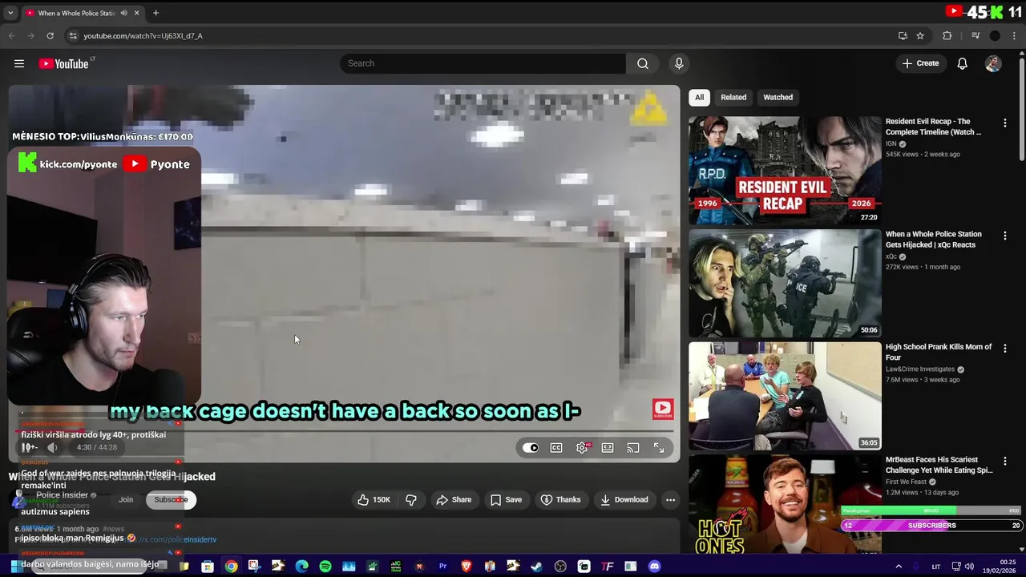Select the Watched filter chip

point(778,98)
